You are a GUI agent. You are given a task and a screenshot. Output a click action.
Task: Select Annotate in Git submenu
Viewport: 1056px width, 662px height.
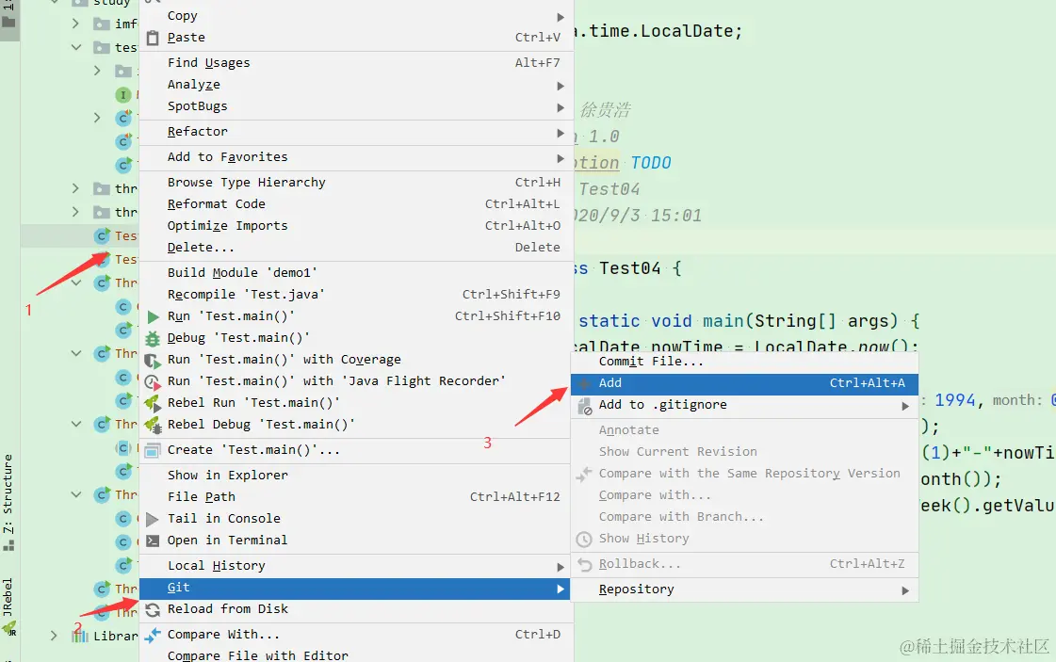(745, 430)
